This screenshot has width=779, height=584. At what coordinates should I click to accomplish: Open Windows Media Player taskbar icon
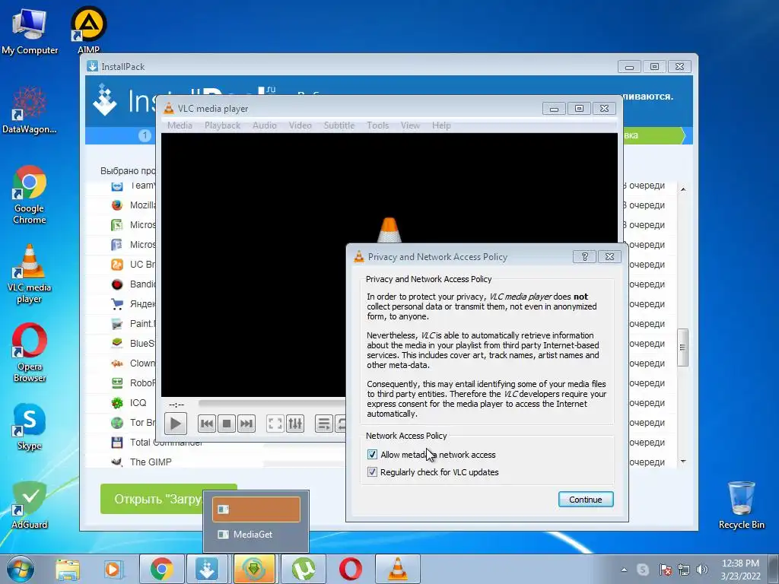[x=113, y=570]
